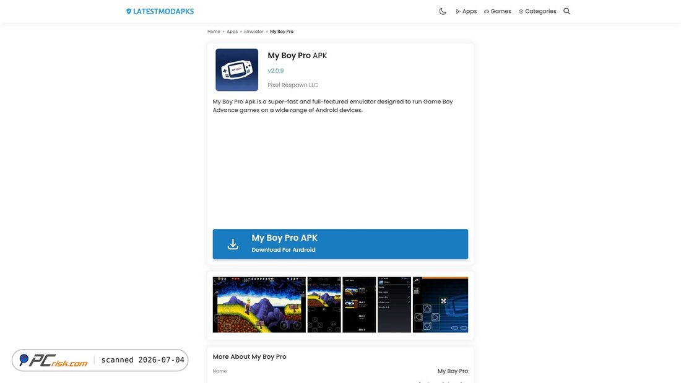Open the load state slots screenshot

pyautogui.click(x=359, y=305)
